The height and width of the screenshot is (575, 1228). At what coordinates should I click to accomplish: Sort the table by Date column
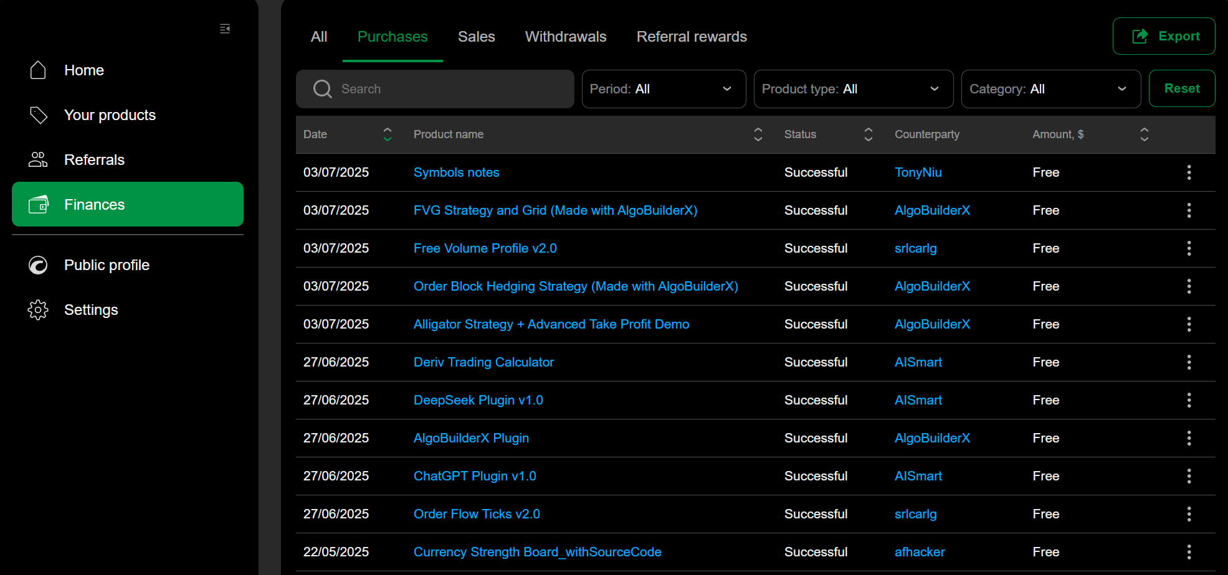point(387,134)
